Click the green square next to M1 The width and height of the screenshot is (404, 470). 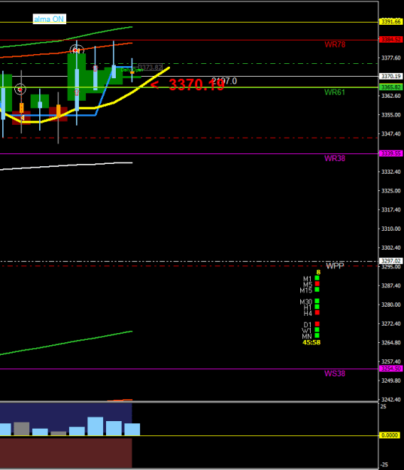(x=317, y=278)
